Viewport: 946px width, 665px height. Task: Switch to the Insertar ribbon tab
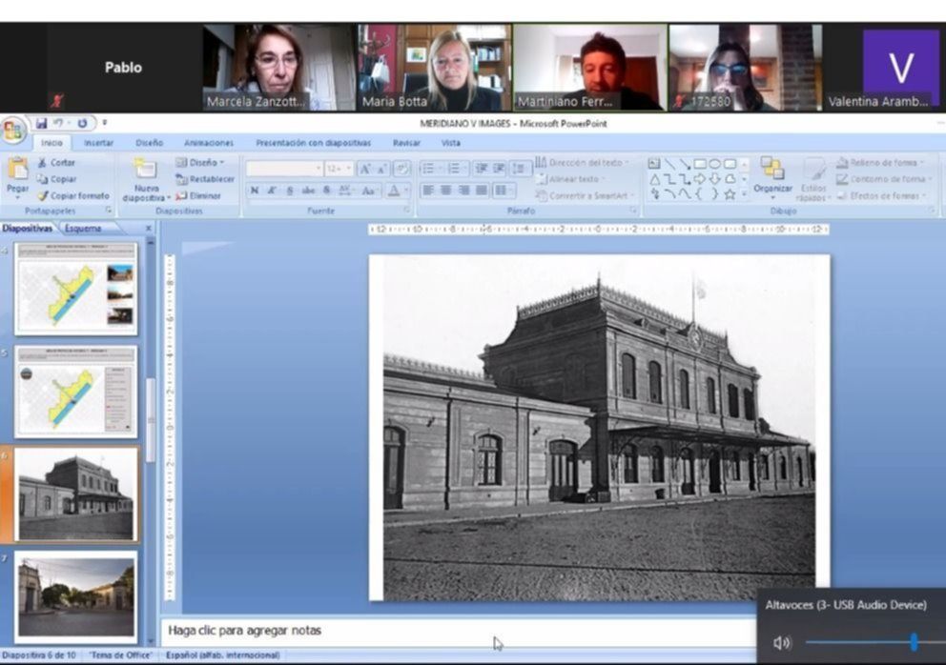pyautogui.click(x=98, y=143)
